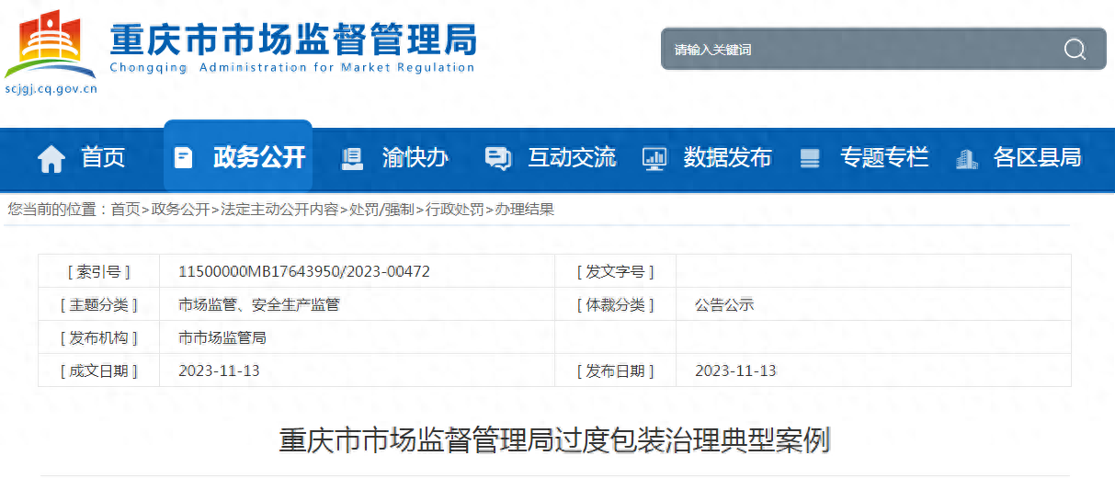Click the 行政处罚 breadcrumb link
This screenshot has width=1115, height=490.
click(454, 210)
